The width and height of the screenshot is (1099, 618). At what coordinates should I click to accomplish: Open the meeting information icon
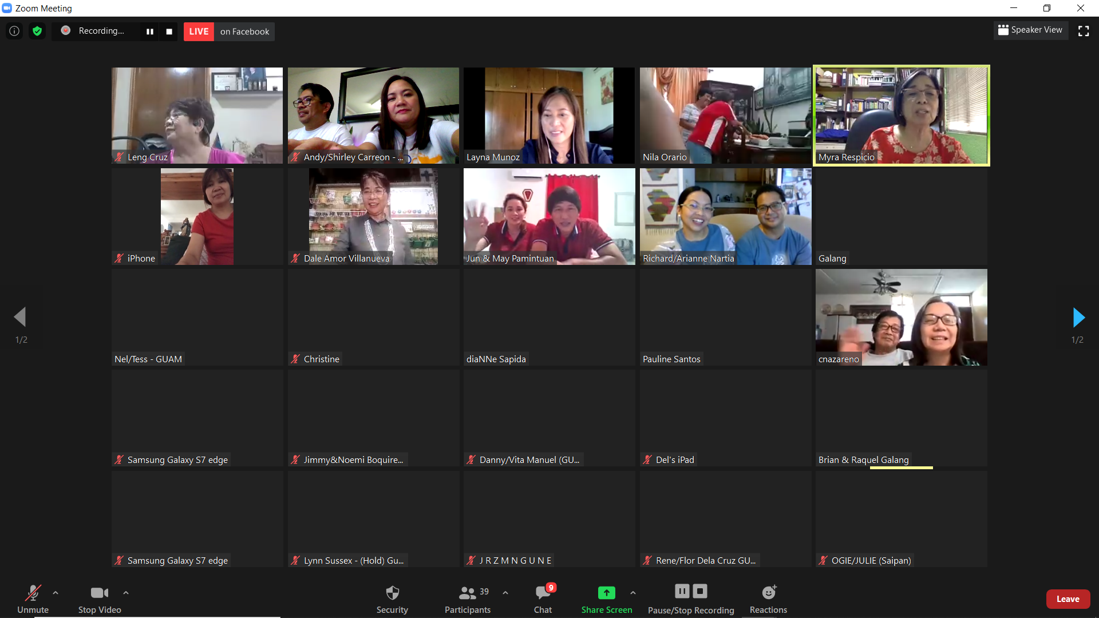coord(14,31)
